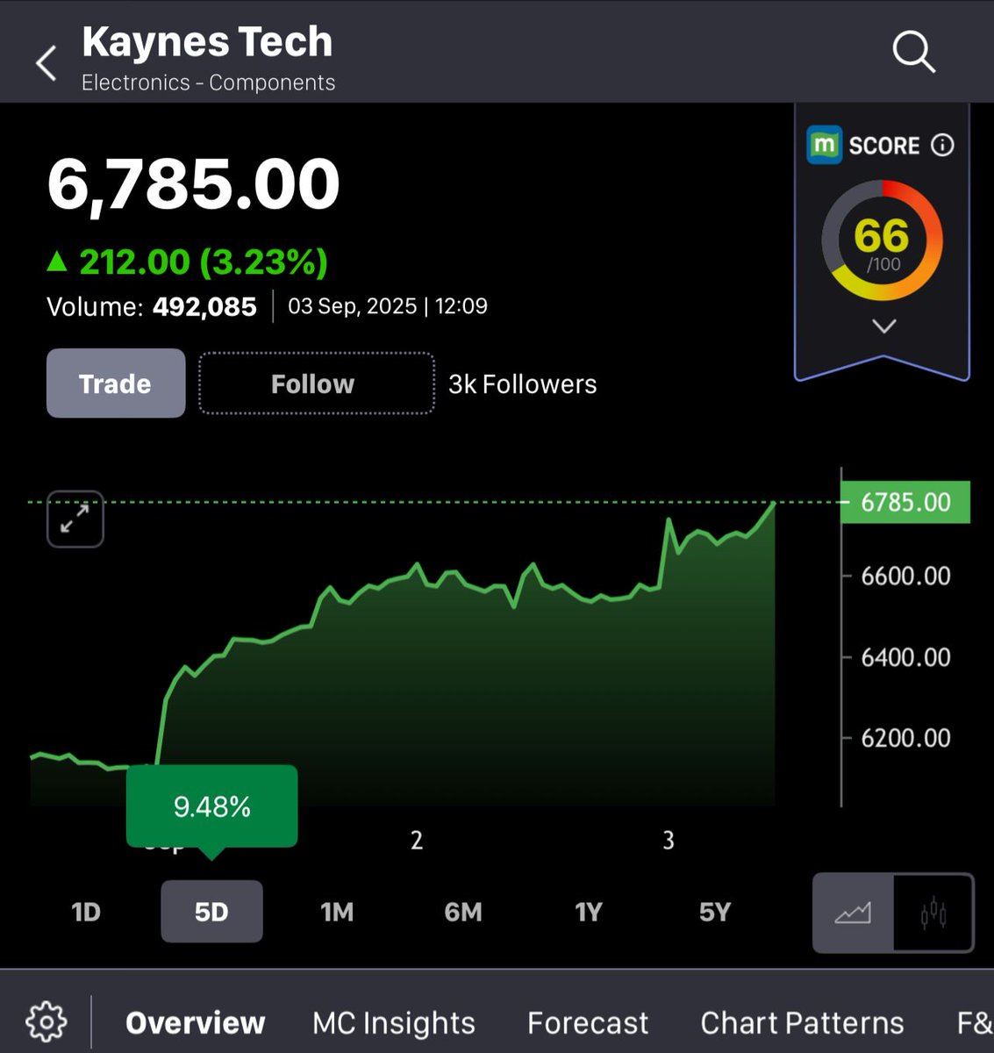
Task: Select the 1D time range
Action: pos(86,913)
